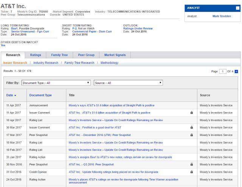The image size is (242, 187).
Task: Collapse the Analyst panel minus icon
Action: [238, 8]
